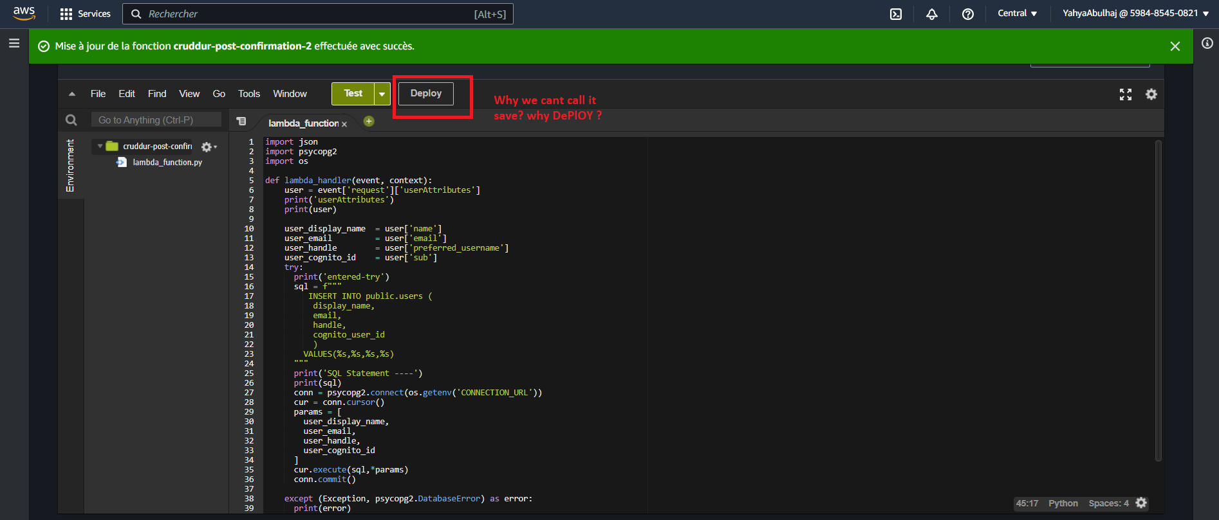
Task: Expand the Central region dropdown
Action: point(1017,13)
